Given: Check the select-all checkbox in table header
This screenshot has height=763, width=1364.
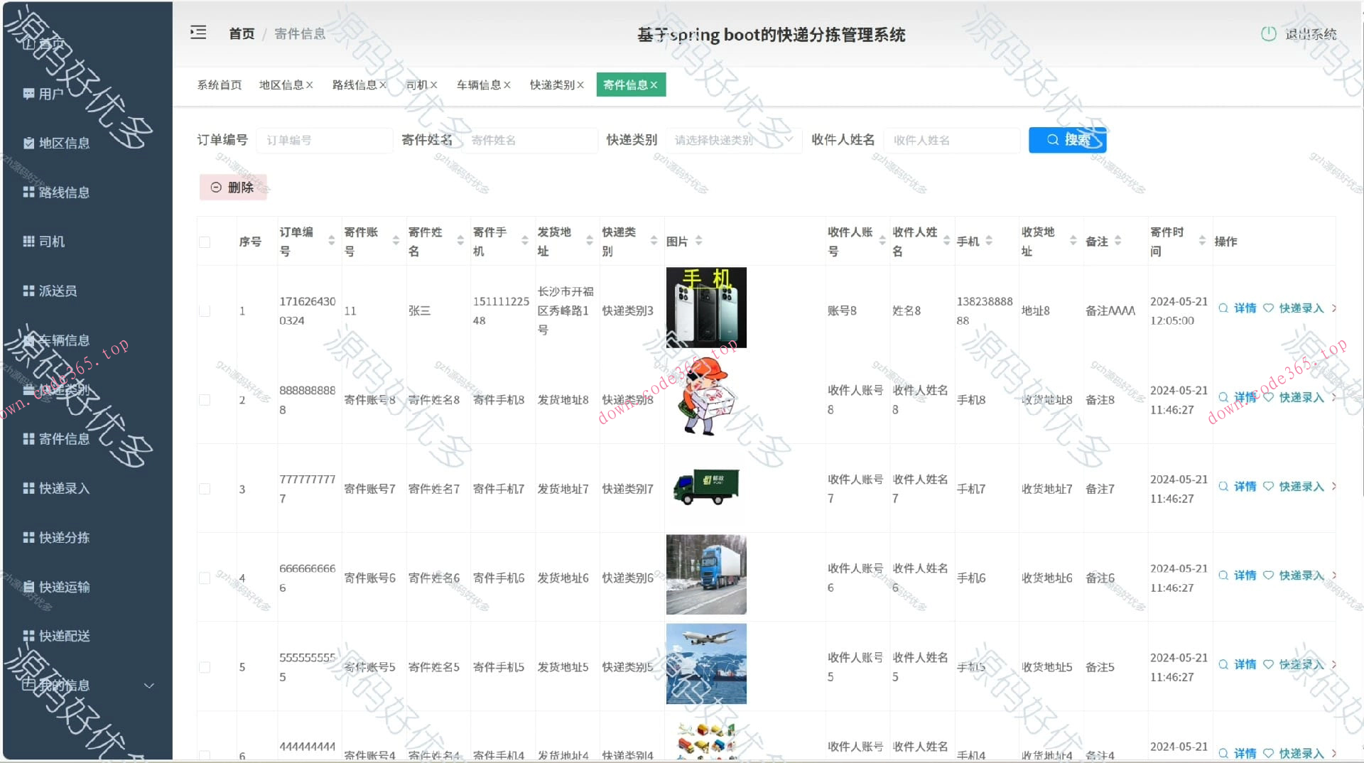Looking at the screenshot, I should click(205, 242).
